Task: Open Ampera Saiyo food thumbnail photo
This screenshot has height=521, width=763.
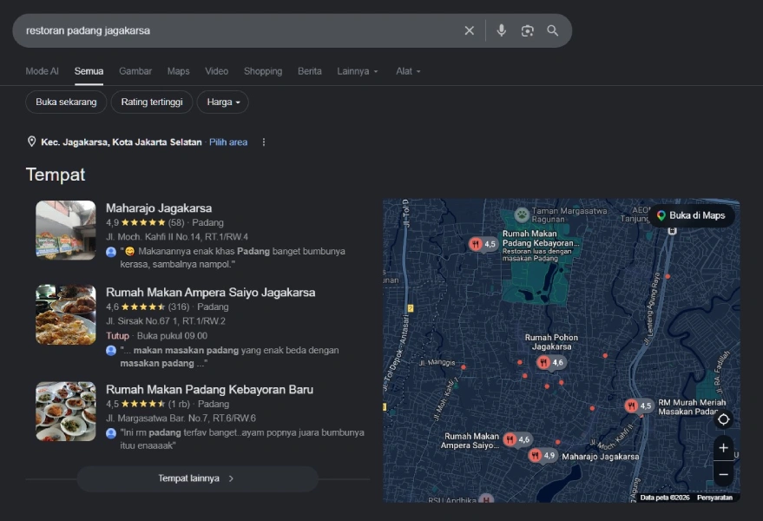Action: click(66, 314)
